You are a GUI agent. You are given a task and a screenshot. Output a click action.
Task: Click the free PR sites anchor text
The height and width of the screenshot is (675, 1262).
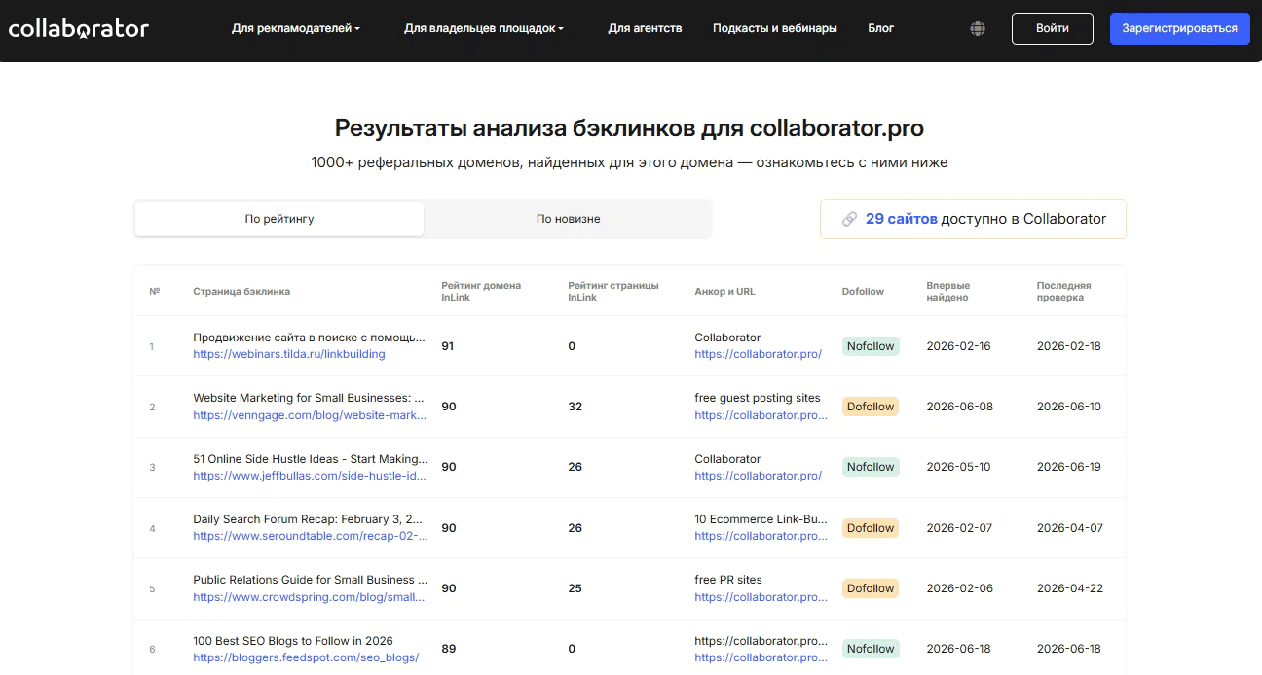(x=728, y=580)
